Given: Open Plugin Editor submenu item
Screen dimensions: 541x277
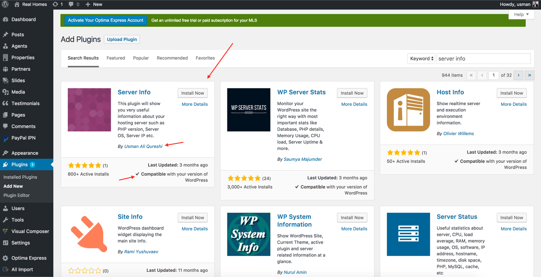Looking at the screenshot, I should pos(17,195).
